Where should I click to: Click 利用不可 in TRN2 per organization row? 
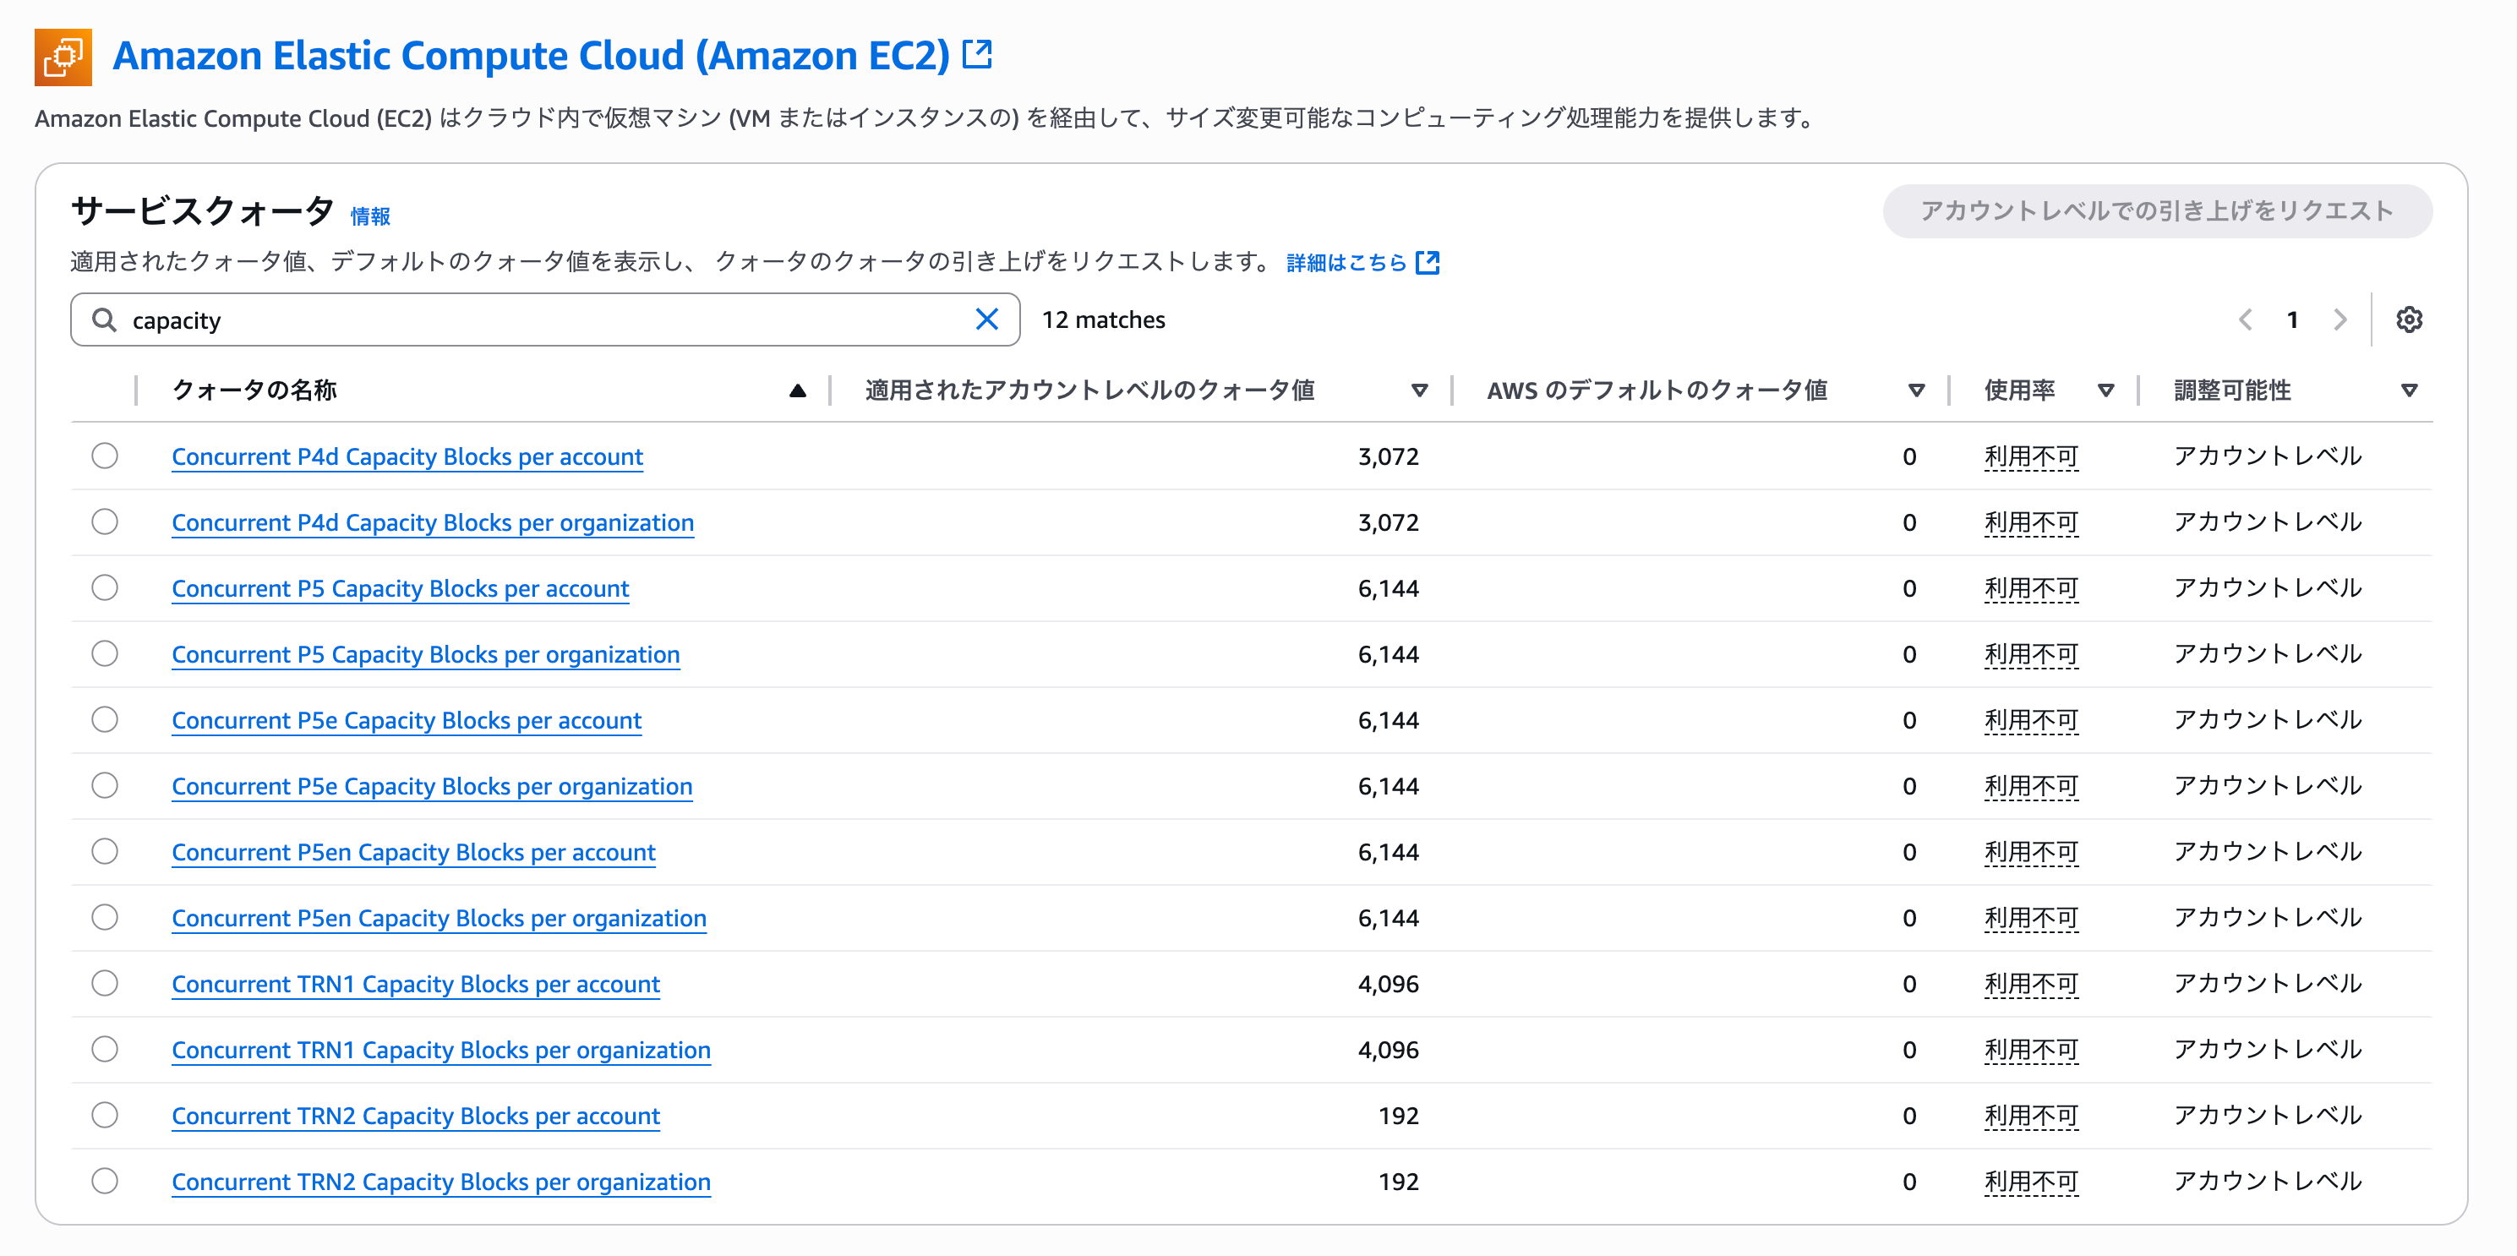point(2030,1182)
